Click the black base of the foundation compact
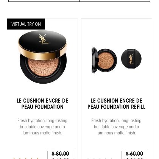This screenshot has height=159, width=159. pyautogui.click(x=43, y=76)
